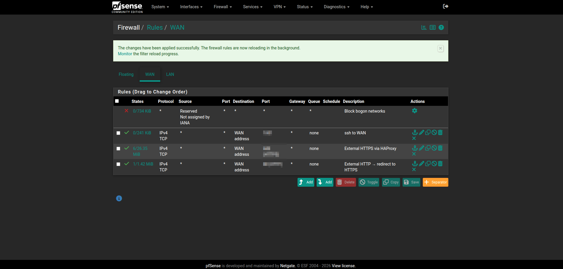The height and width of the screenshot is (269, 563).
Task: Add rule to top of list
Action: [306, 182]
